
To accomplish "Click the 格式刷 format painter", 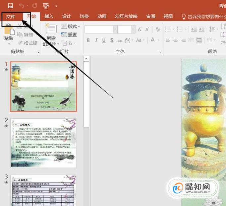I will pos(28,43).
